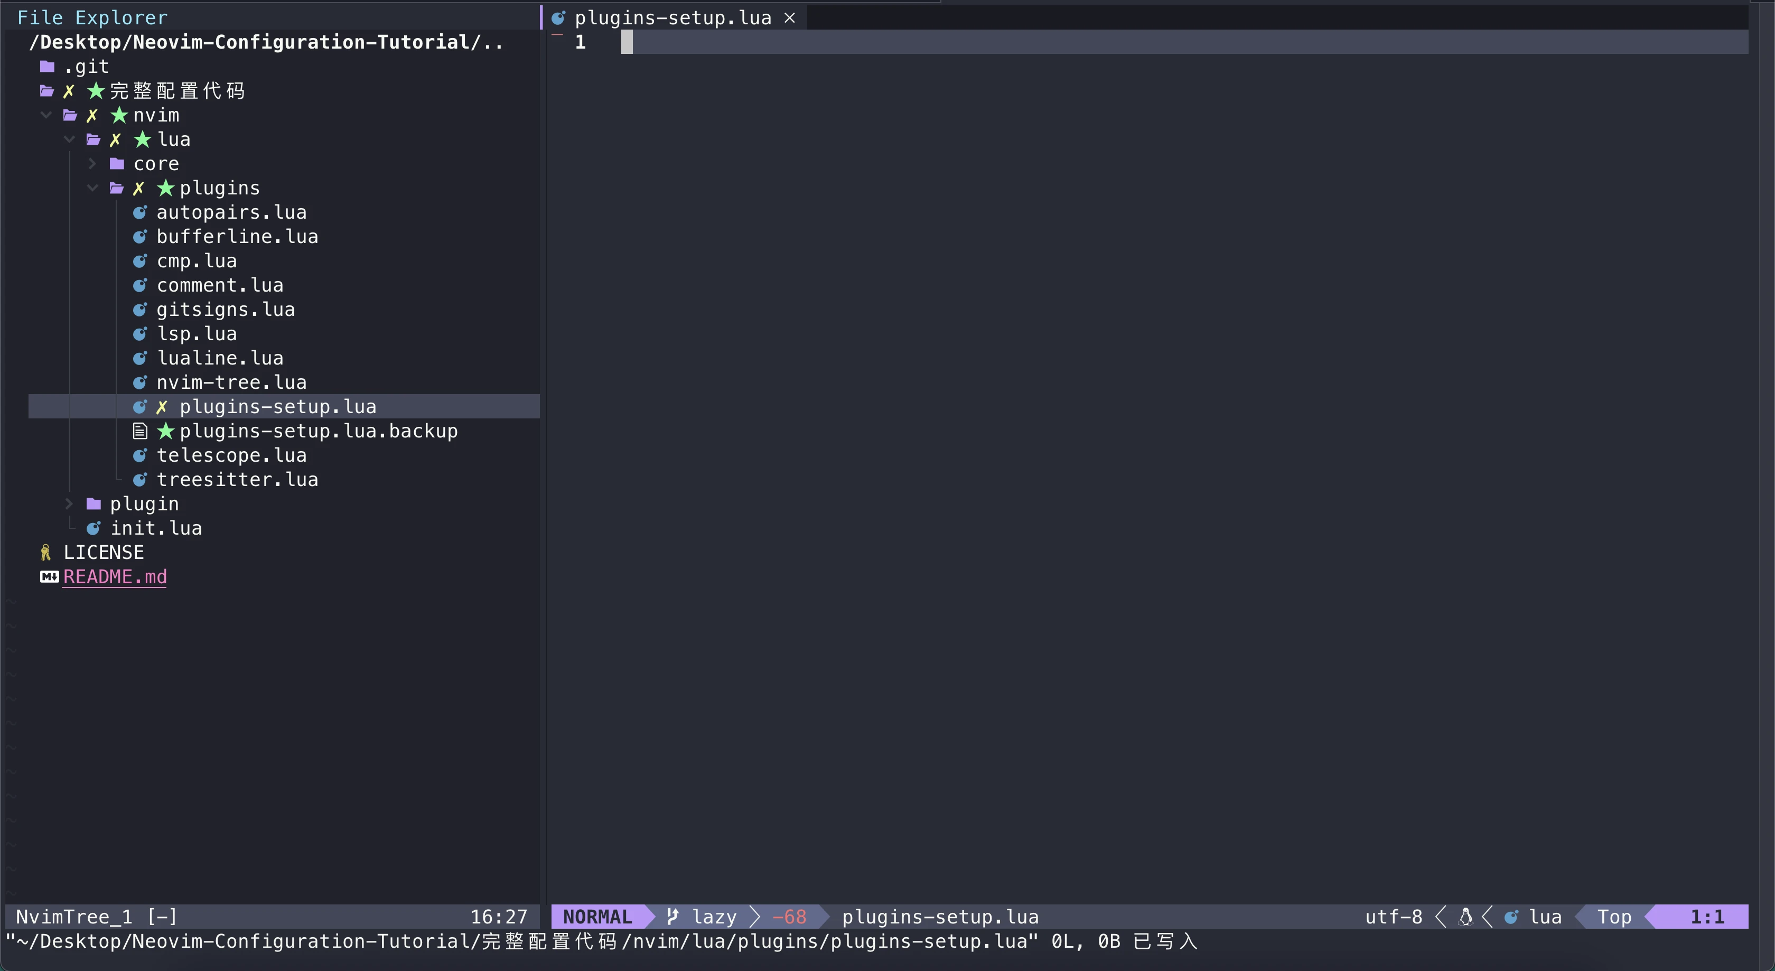Image resolution: width=1775 pixels, height=971 pixels.
Task: Expand the core folder chevron
Action: [x=92, y=164]
